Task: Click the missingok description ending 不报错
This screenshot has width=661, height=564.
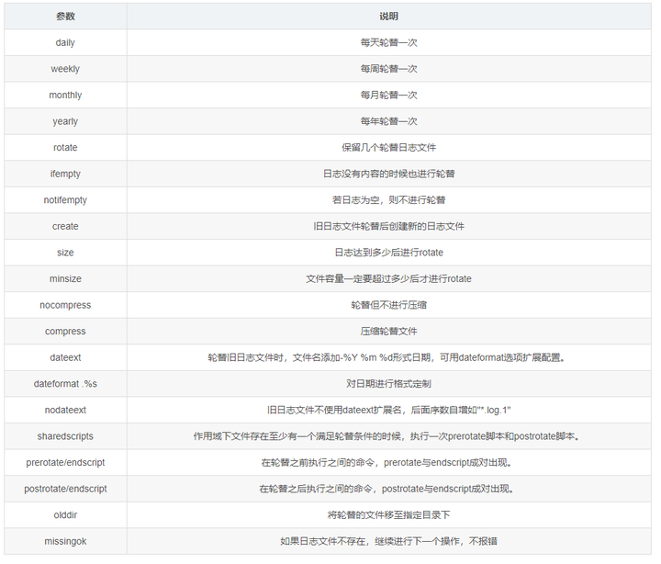Action: 388,541
